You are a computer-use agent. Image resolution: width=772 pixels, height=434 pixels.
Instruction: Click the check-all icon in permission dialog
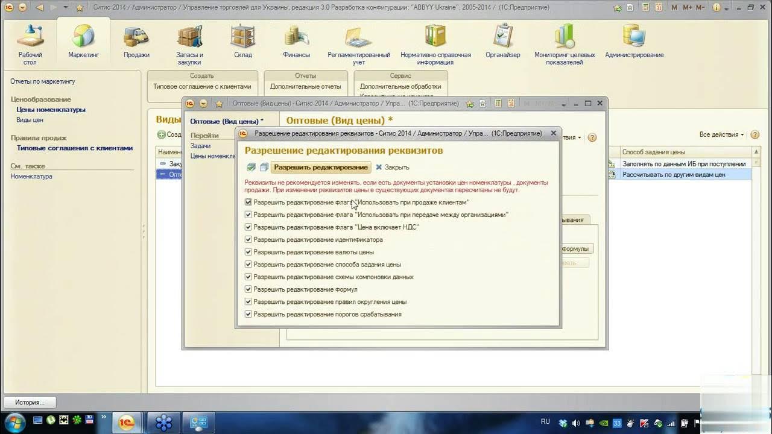point(251,167)
